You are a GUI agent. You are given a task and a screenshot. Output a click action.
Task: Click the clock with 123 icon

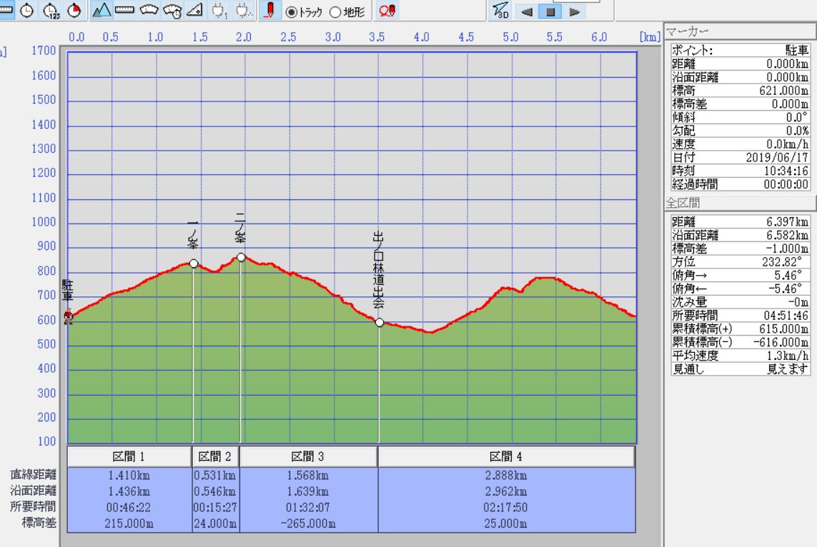point(51,11)
